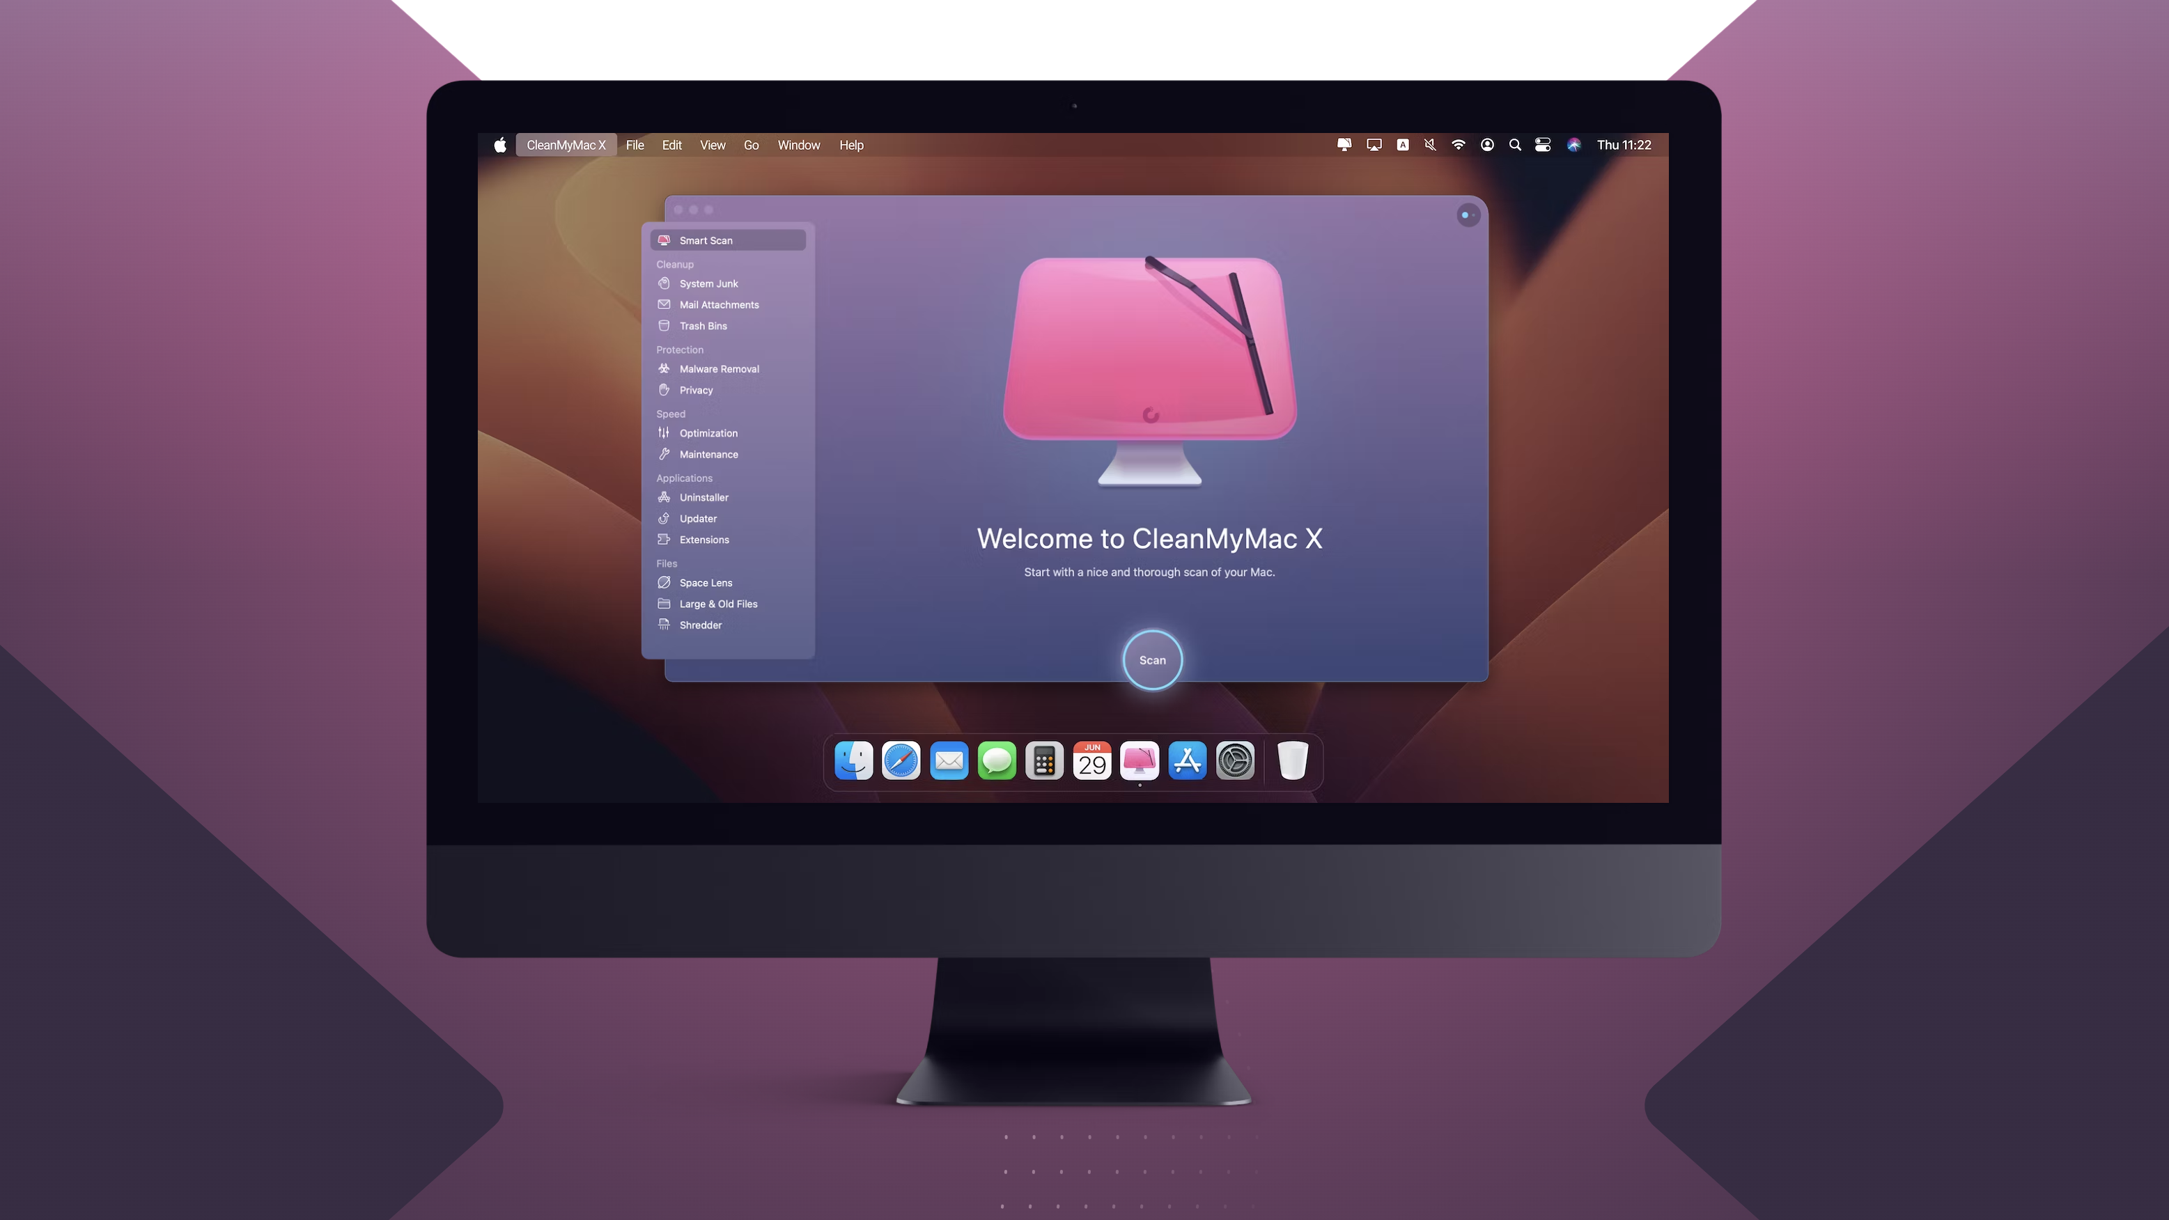
Task: Click the Smart Scan menu item
Action: pyautogui.click(x=730, y=240)
